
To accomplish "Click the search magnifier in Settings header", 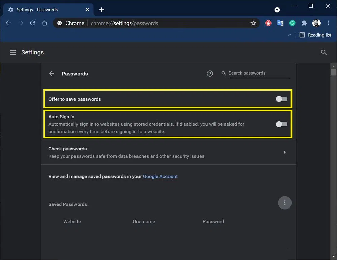I will [x=324, y=52].
